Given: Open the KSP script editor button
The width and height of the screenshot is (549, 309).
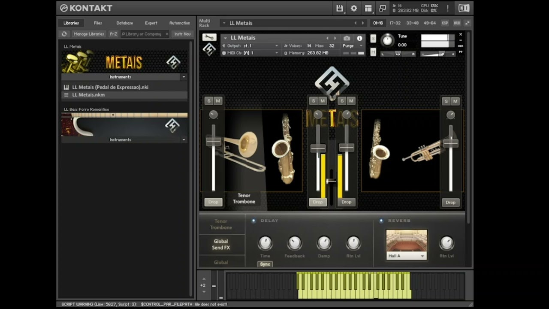Looking at the screenshot, I should 445,23.
